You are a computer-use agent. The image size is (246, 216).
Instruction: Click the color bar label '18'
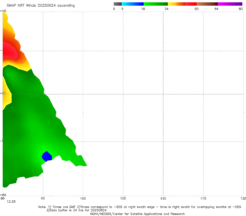click(x=143, y=9)
